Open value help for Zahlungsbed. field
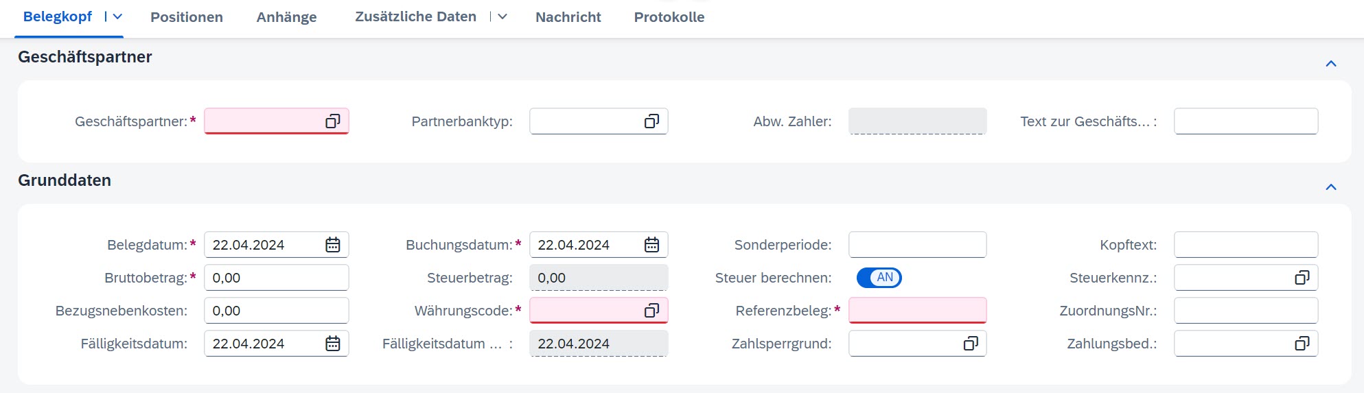 [x=1302, y=344]
